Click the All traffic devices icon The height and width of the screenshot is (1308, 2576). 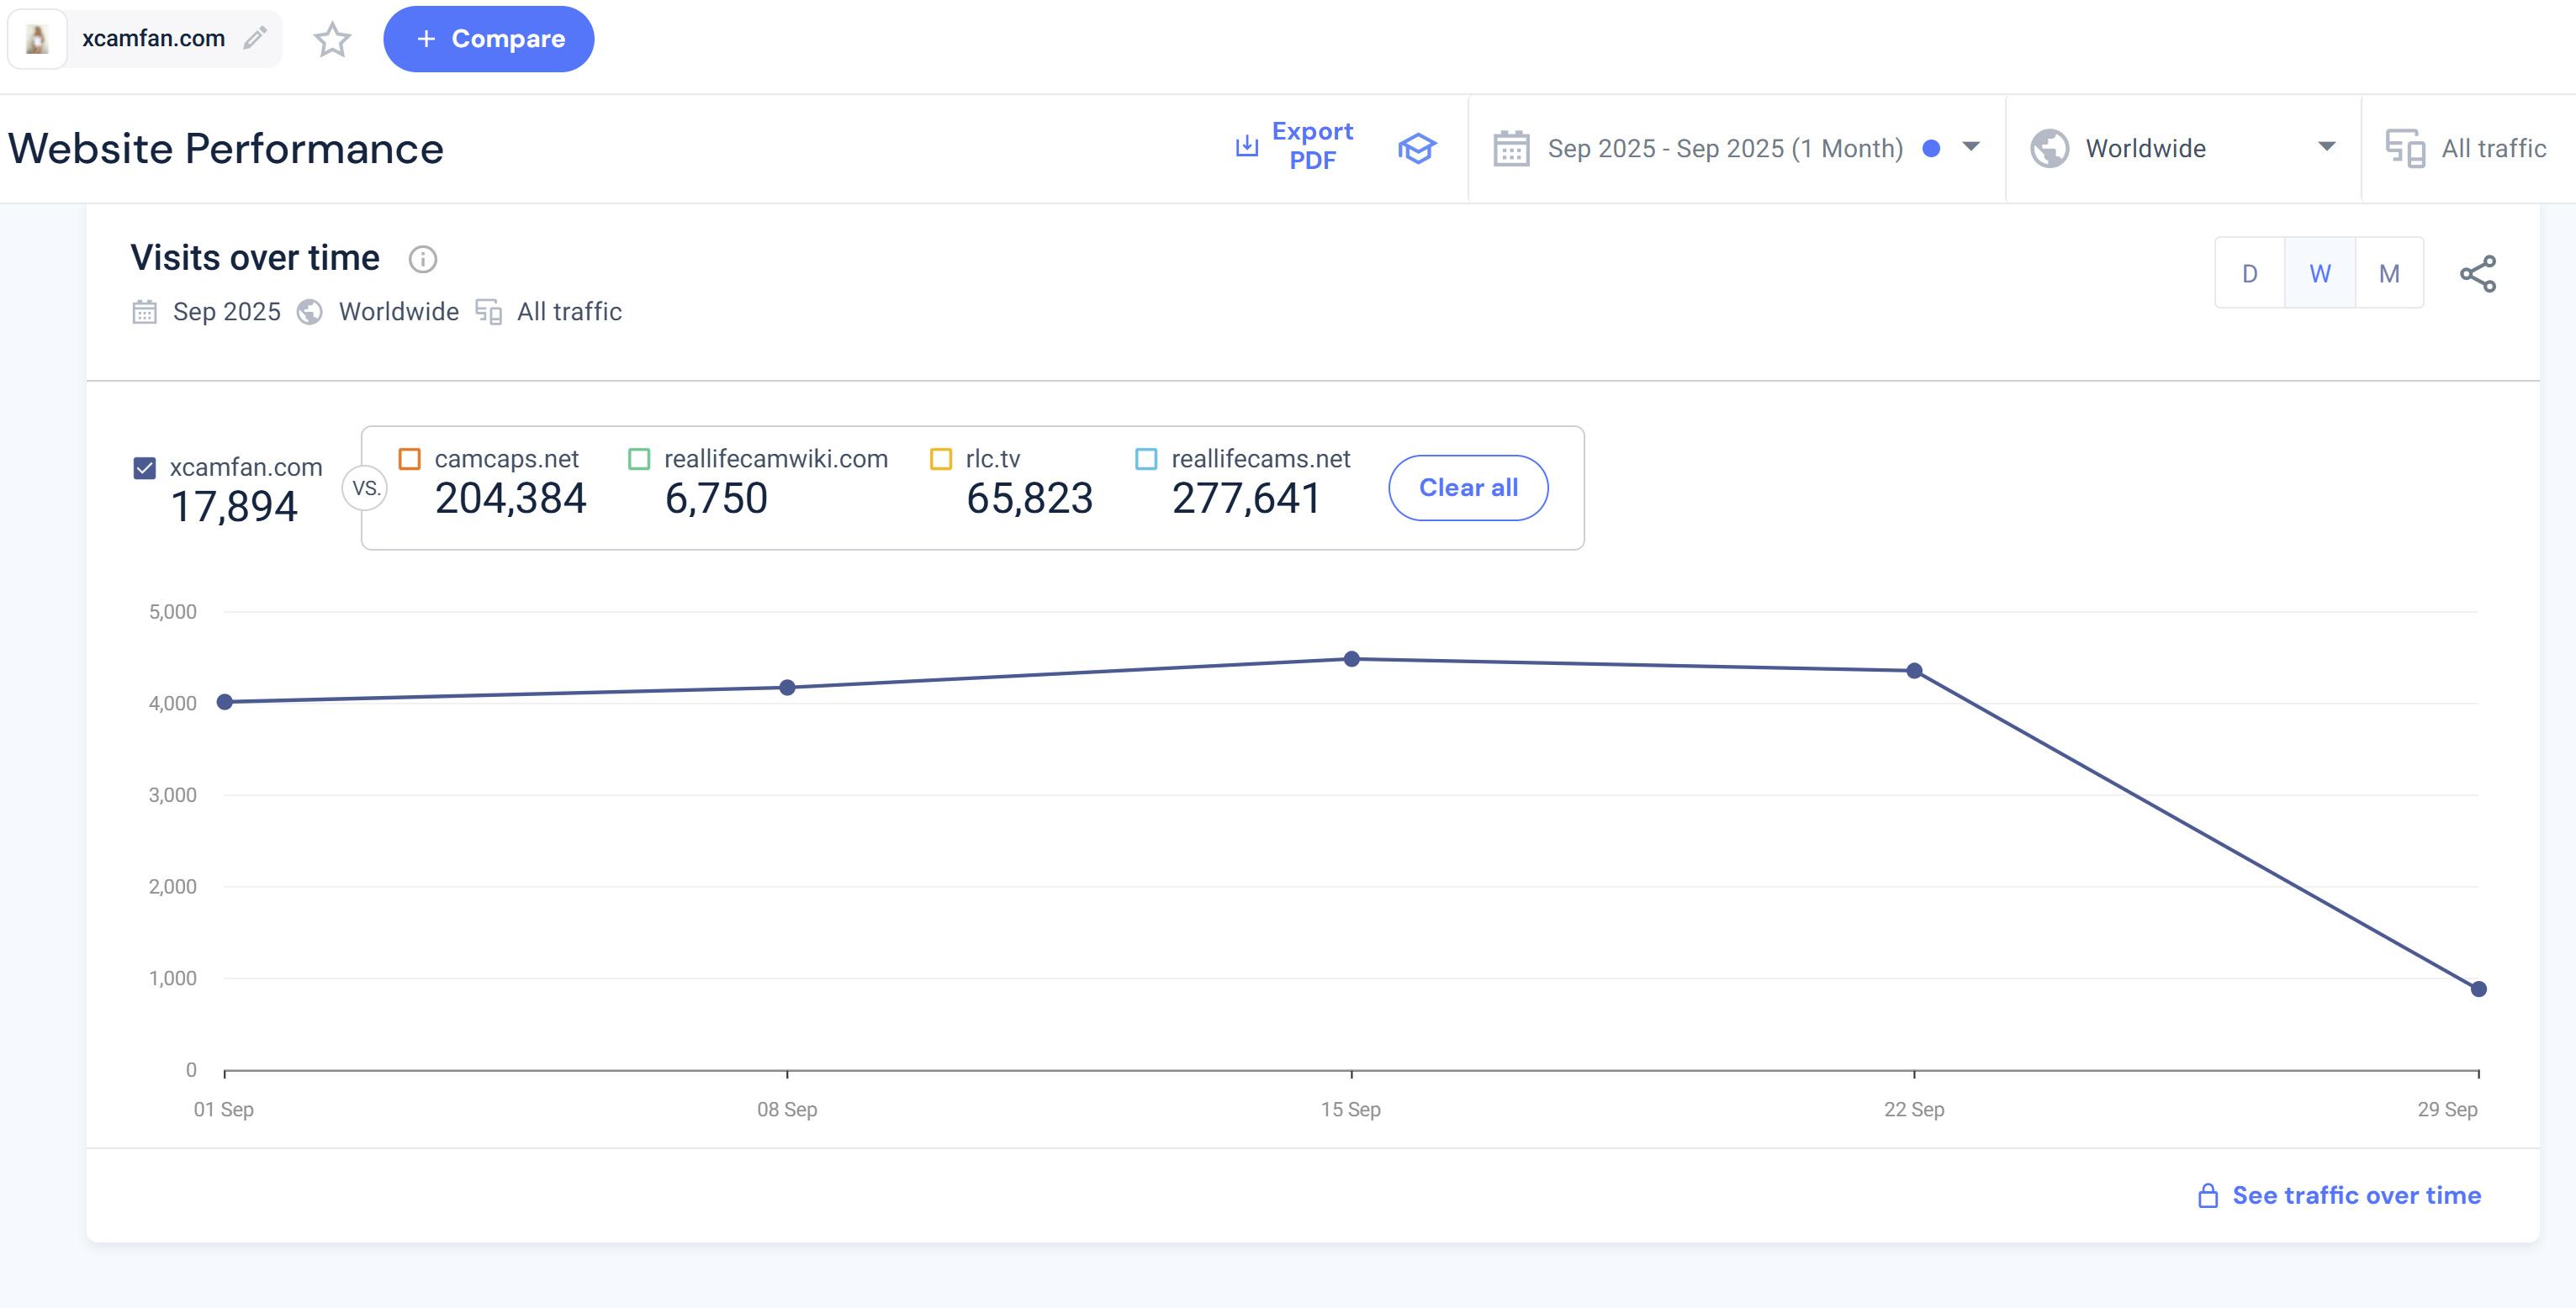click(2405, 149)
